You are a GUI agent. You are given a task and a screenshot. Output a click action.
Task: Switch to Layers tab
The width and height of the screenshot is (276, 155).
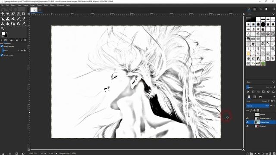249,96
